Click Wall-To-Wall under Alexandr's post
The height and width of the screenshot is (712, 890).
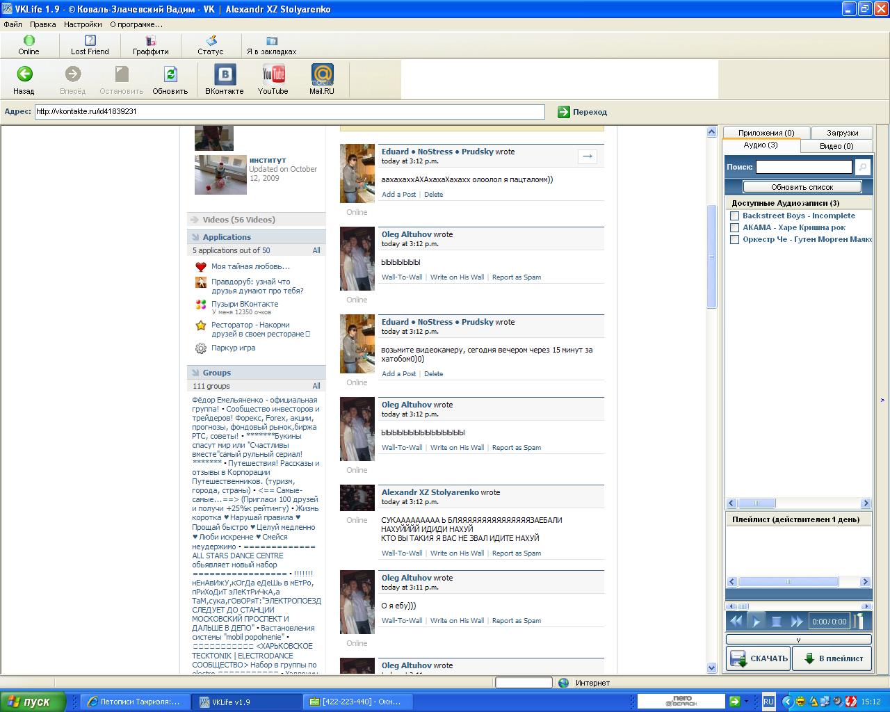402,553
